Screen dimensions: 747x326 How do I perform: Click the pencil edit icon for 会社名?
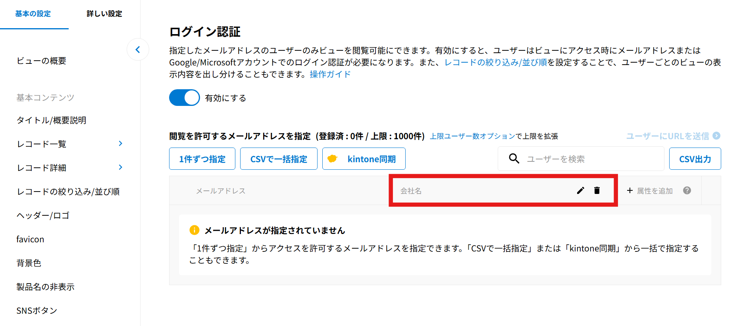(x=580, y=191)
